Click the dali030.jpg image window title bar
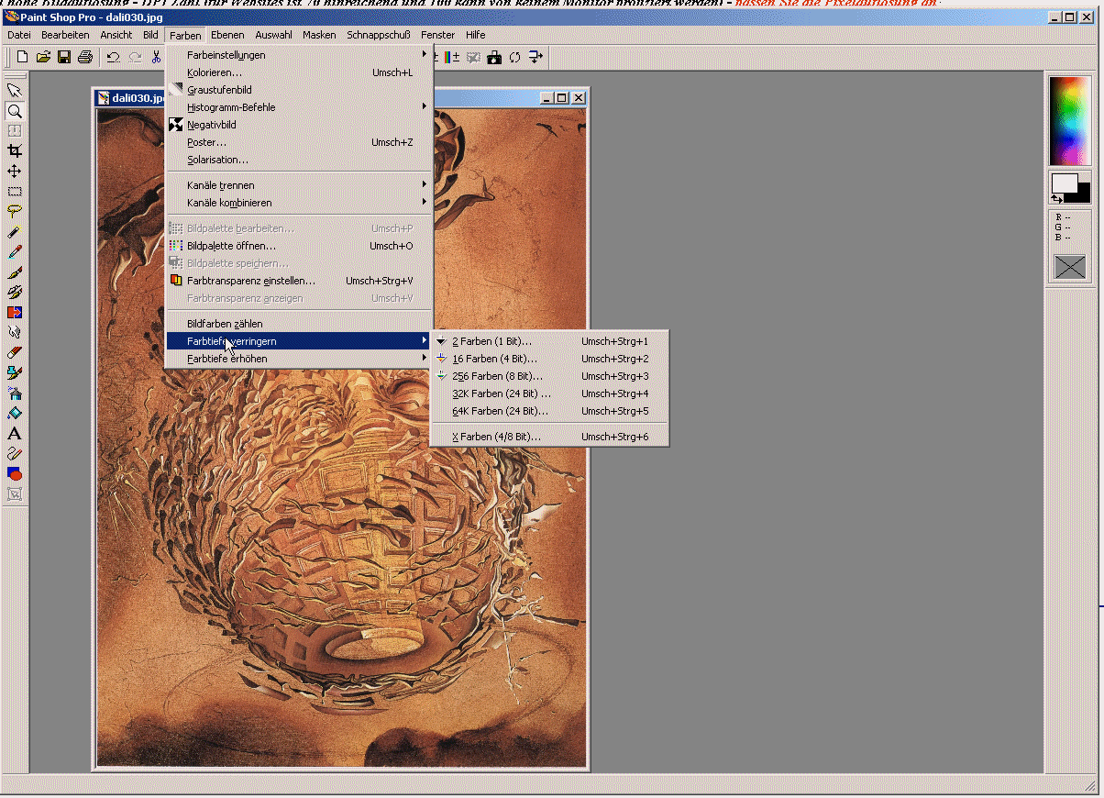The width and height of the screenshot is (1104, 798). click(341, 97)
